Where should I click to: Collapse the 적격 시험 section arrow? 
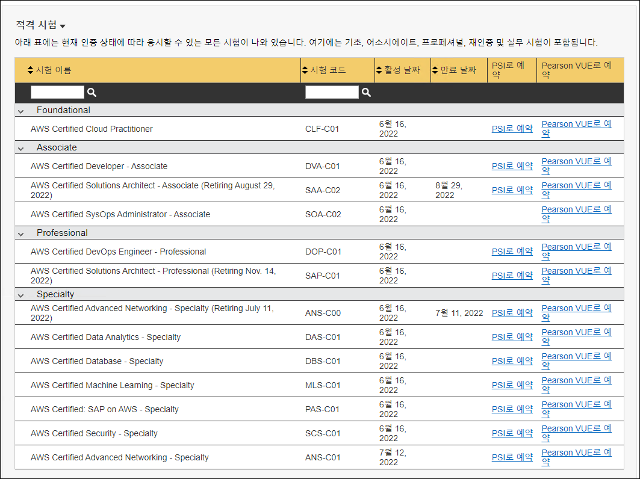pos(63,26)
